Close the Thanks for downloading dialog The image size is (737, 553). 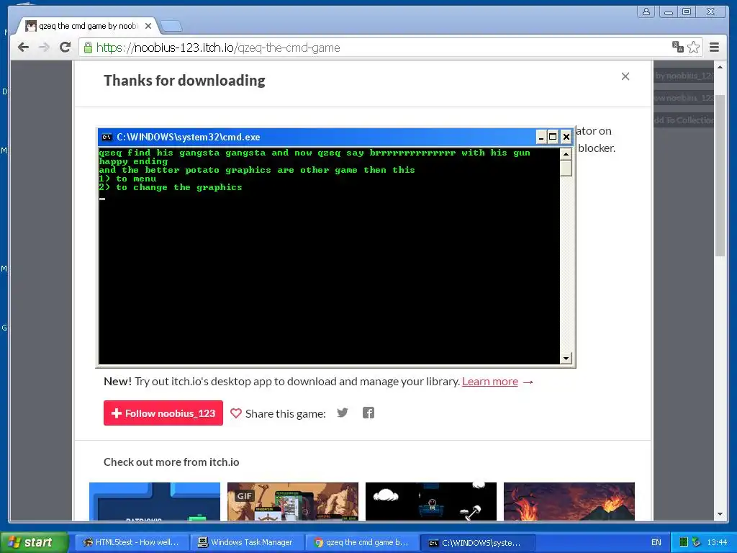coord(625,76)
